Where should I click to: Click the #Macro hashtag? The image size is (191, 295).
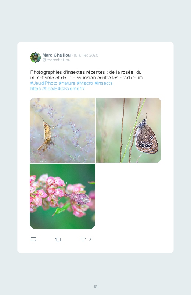pos(85,83)
